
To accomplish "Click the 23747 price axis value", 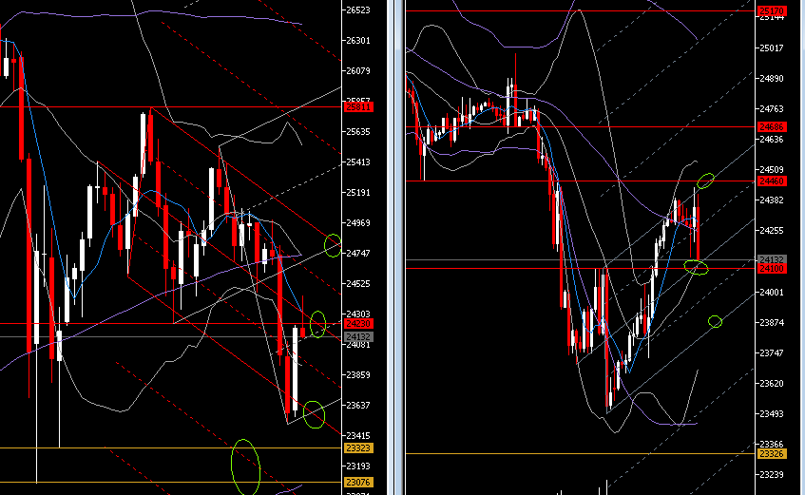I will pyautogui.click(x=772, y=352).
